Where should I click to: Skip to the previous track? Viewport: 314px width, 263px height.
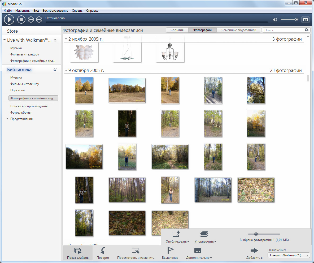click(x=31, y=19)
